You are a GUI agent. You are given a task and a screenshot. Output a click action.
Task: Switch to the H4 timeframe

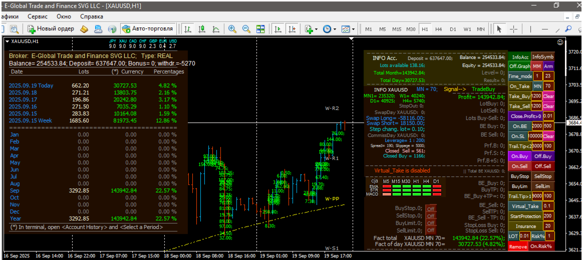tap(438, 29)
